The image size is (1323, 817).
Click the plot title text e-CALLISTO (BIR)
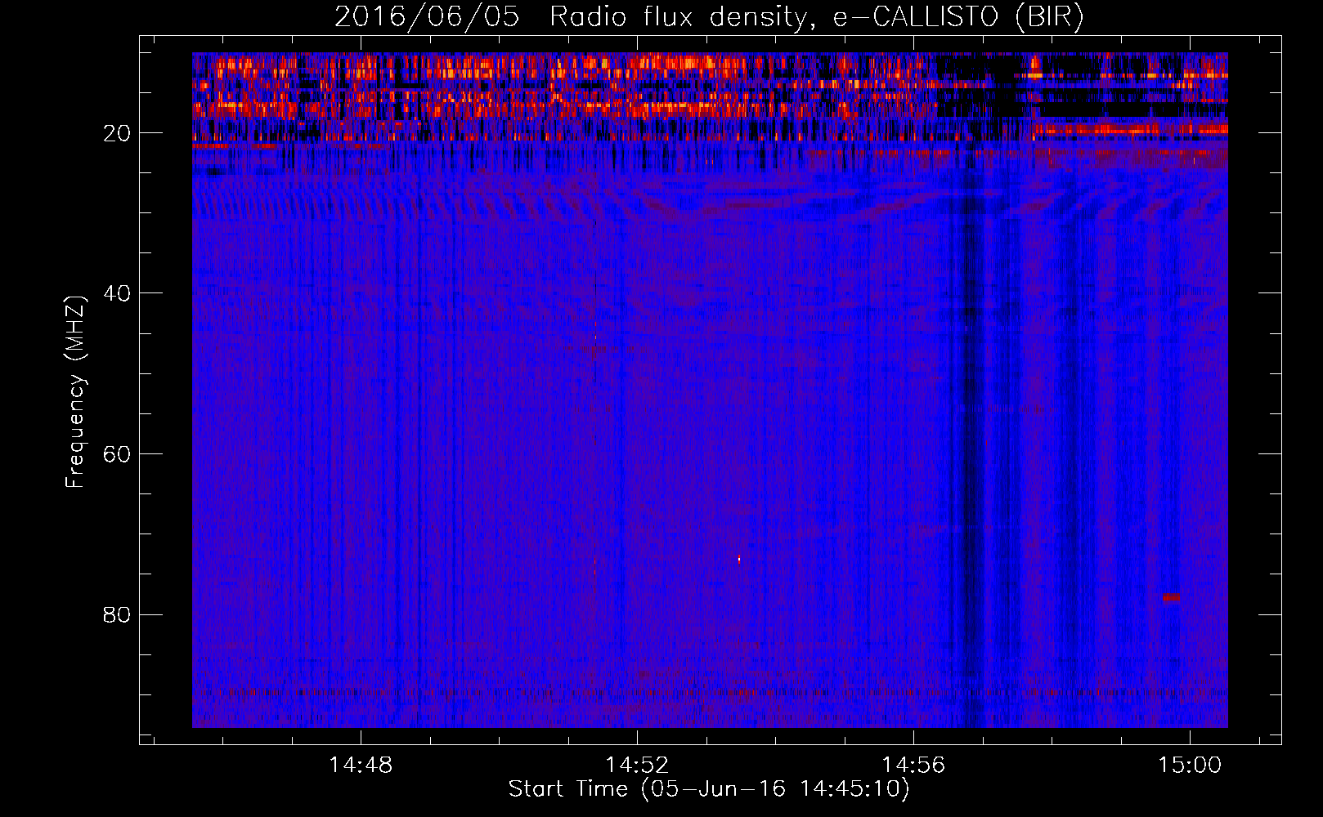(958, 17)
